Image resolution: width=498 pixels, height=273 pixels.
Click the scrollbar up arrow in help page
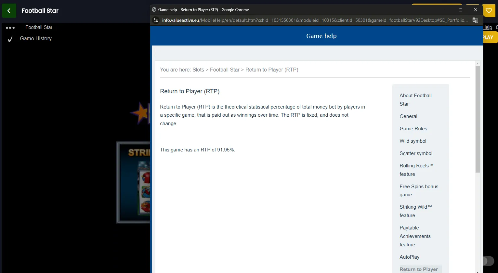[x=478, y=63]
